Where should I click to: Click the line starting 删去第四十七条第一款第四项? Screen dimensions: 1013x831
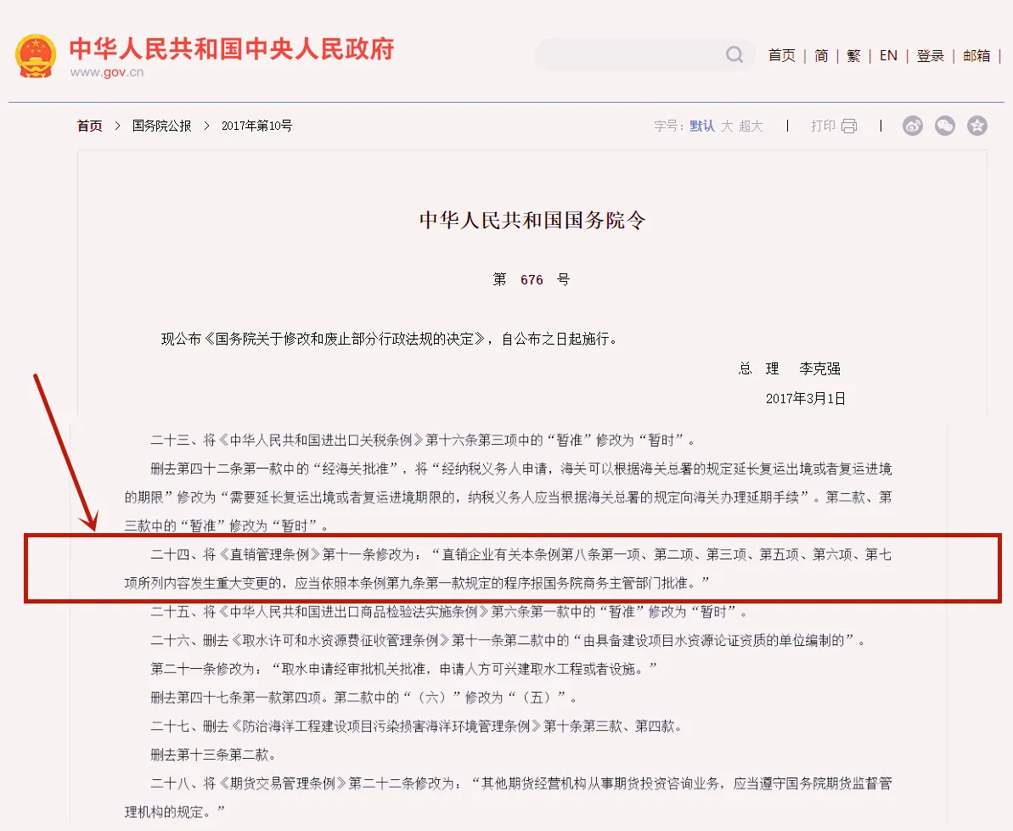363,698
